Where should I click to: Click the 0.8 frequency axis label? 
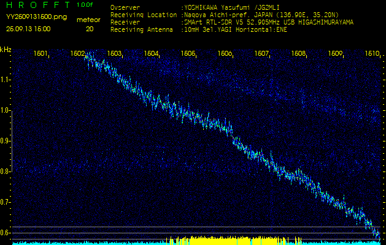click(x=6, y=171)
